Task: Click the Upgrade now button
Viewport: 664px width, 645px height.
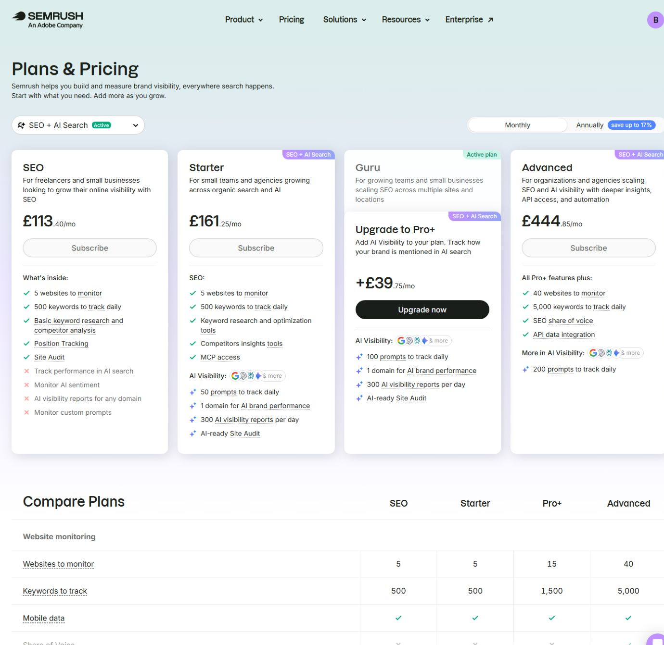Action: pyautogui.click(x=422, y=310)
